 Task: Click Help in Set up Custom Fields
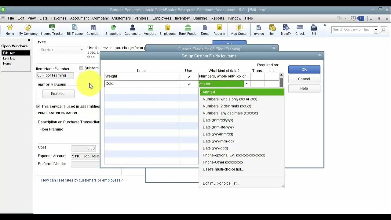(304, 88)
